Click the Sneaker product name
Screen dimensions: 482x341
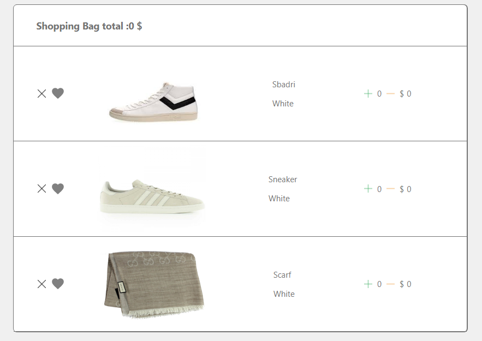click(x=283, y=179)
